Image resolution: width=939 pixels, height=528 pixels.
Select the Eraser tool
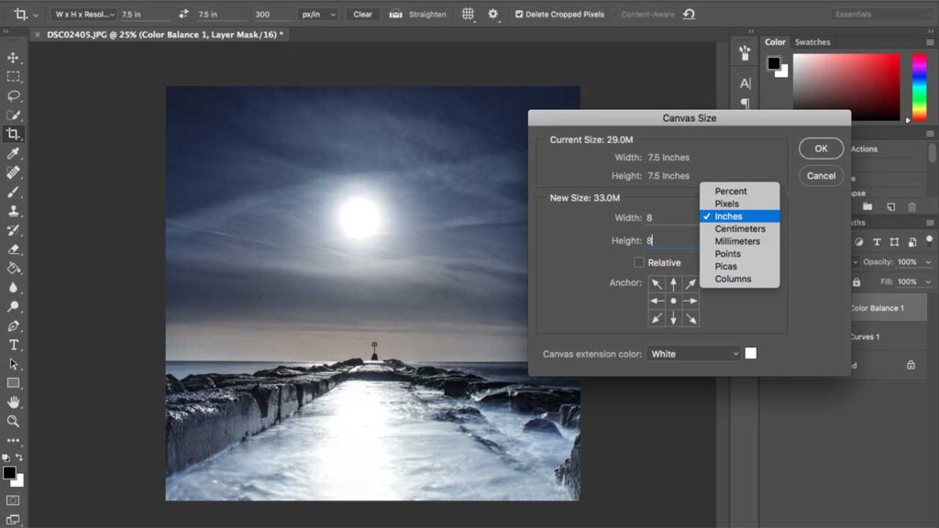(x=13, y=249)
